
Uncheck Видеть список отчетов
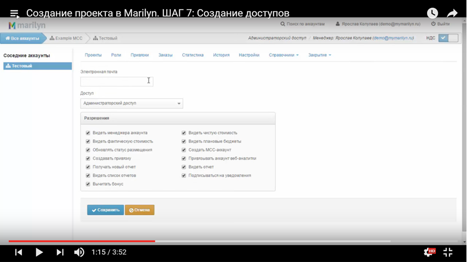click(88, 175)
